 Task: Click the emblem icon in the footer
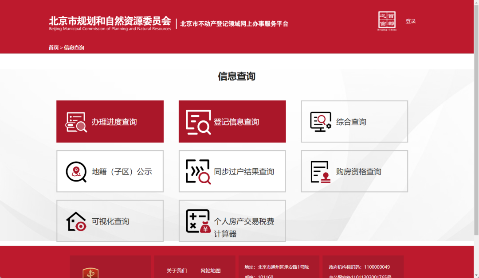pos(90,273)
